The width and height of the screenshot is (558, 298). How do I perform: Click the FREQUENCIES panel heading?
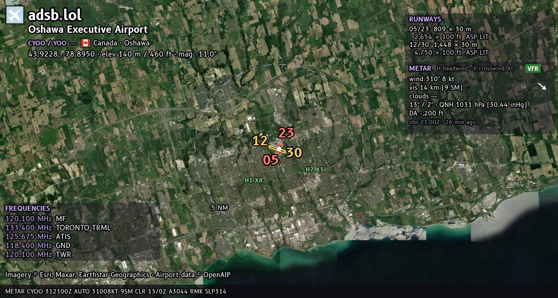28,209
